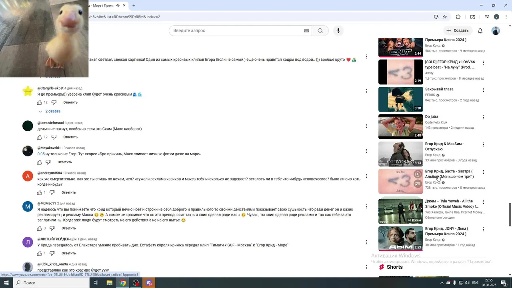Viewport: 512px width, 288px height.
Task: Reply to the @lamusicforsoul comment
Action: tap(70, 137)
